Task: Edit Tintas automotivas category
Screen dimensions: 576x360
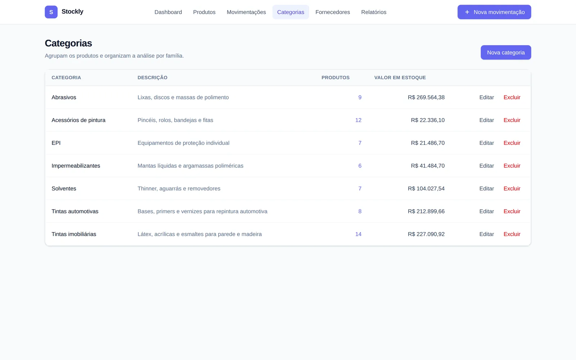Action: [486, 211]
